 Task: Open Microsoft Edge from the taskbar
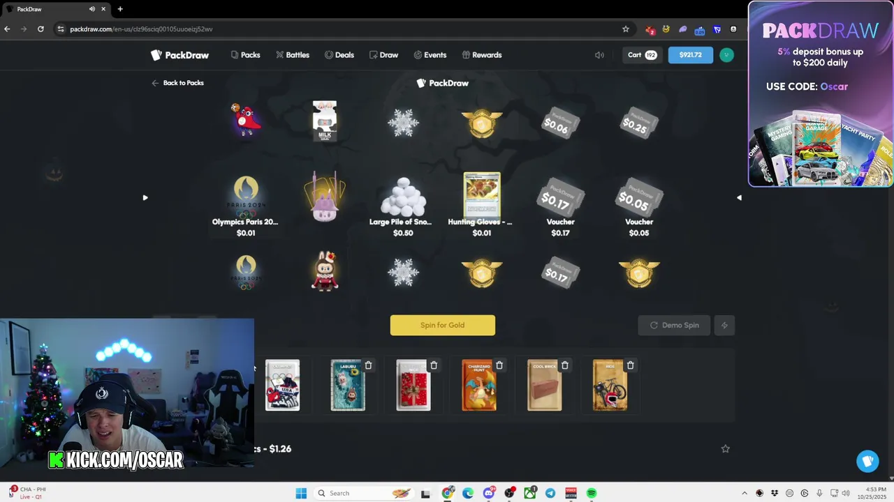(468, 493)
